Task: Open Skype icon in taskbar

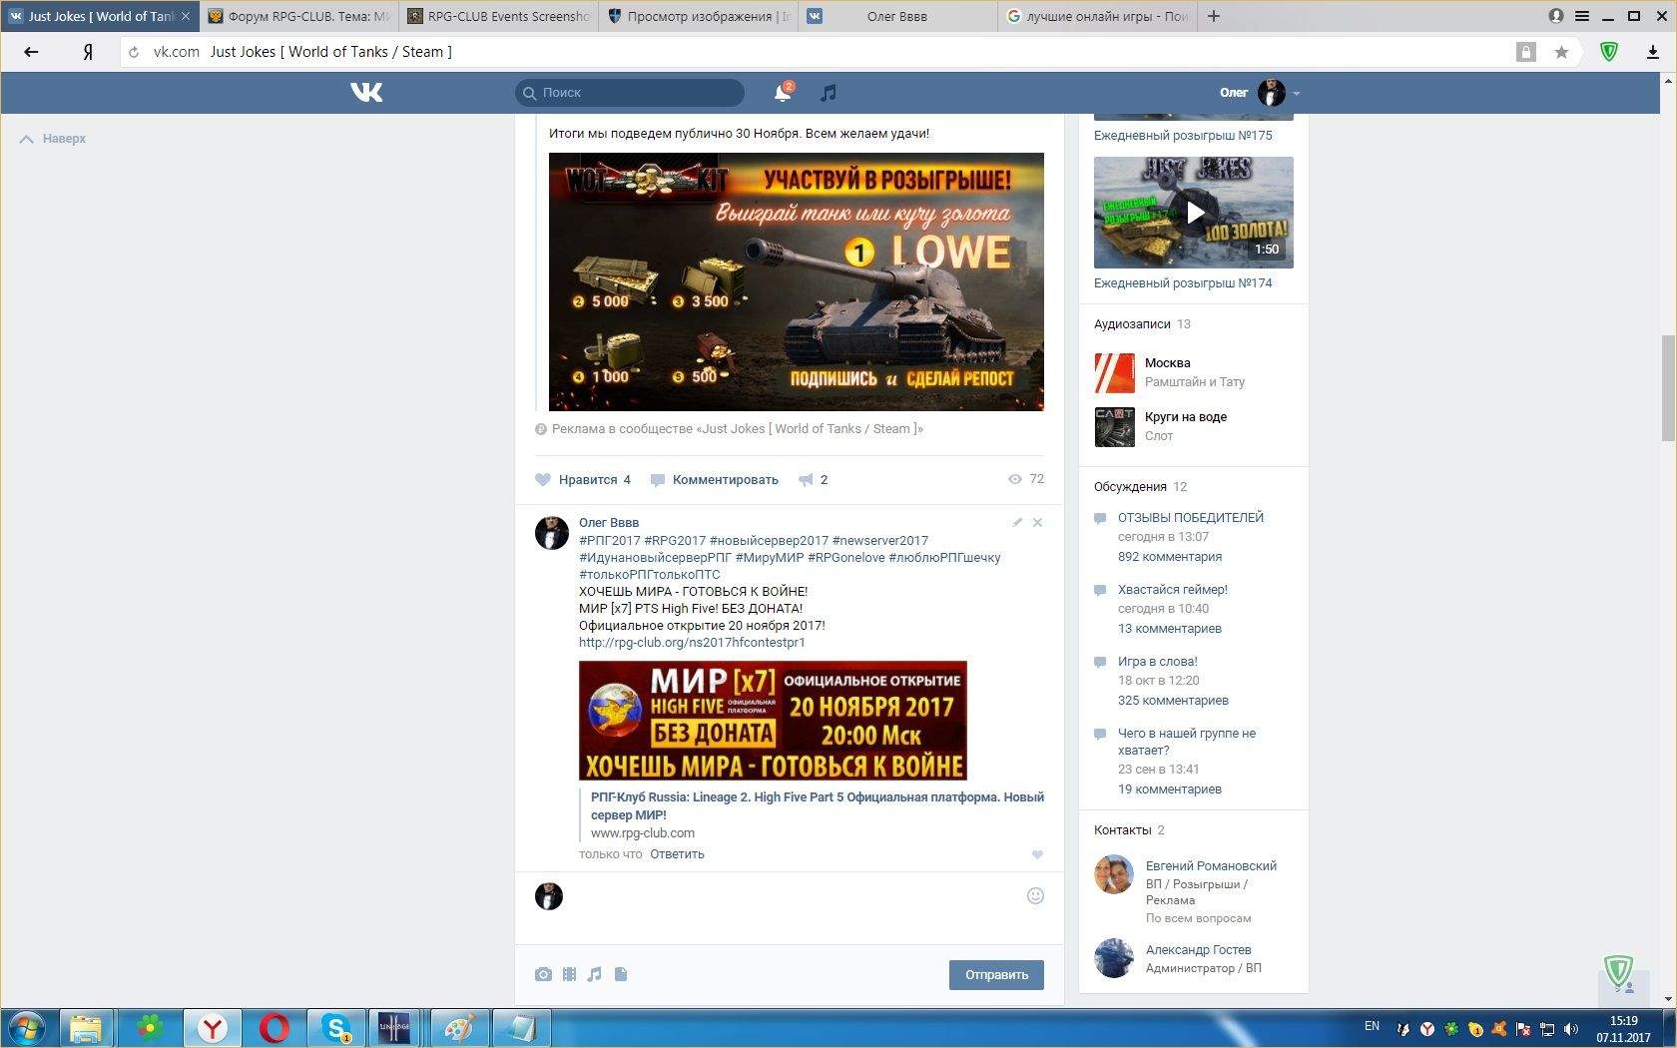Action: click(x=336, y=1028)
